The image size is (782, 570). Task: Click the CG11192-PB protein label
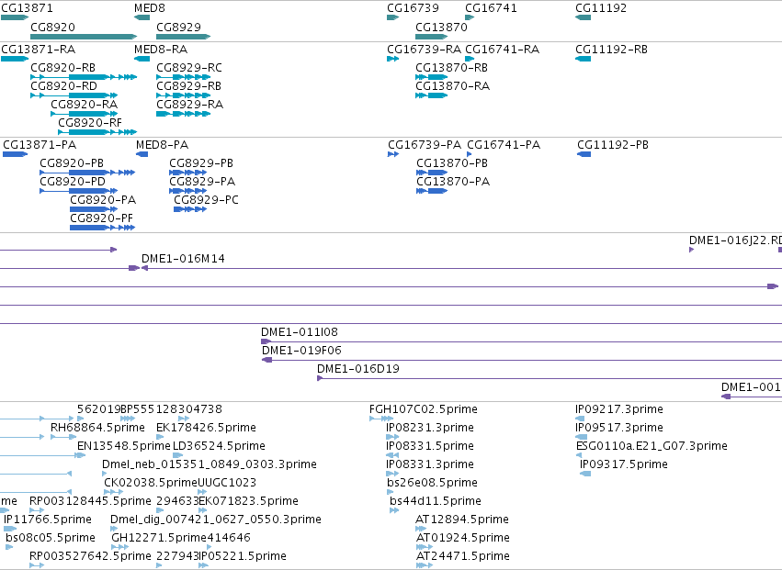[x=613, y=145]
